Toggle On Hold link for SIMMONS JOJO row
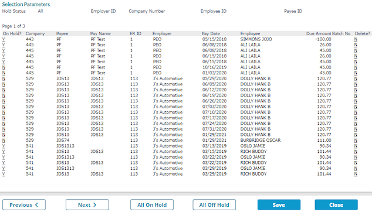 click(x=4, y=39)
